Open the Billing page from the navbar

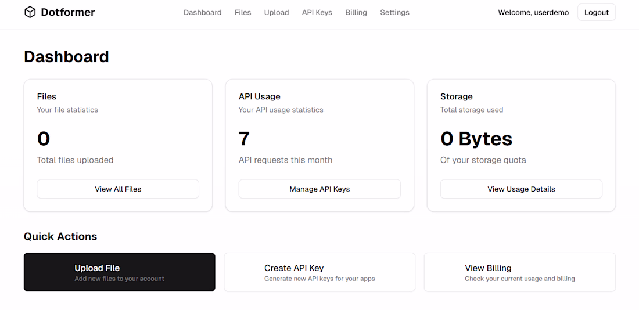356,12
